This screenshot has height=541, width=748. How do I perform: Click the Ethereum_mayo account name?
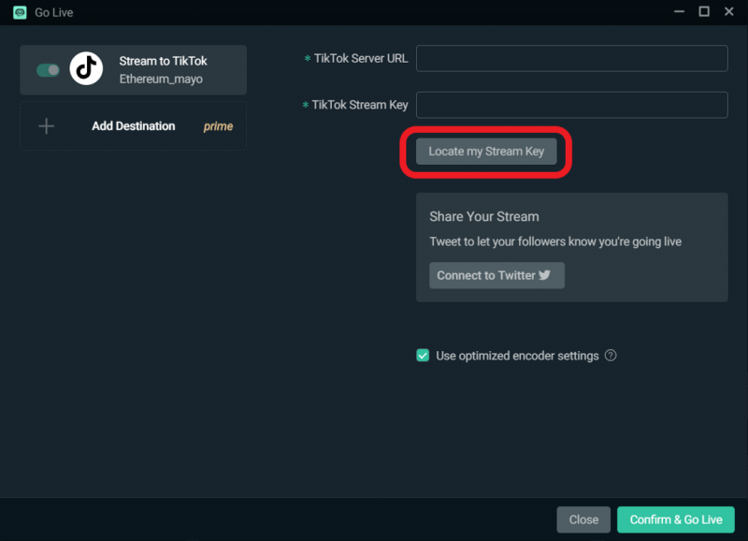161,80
